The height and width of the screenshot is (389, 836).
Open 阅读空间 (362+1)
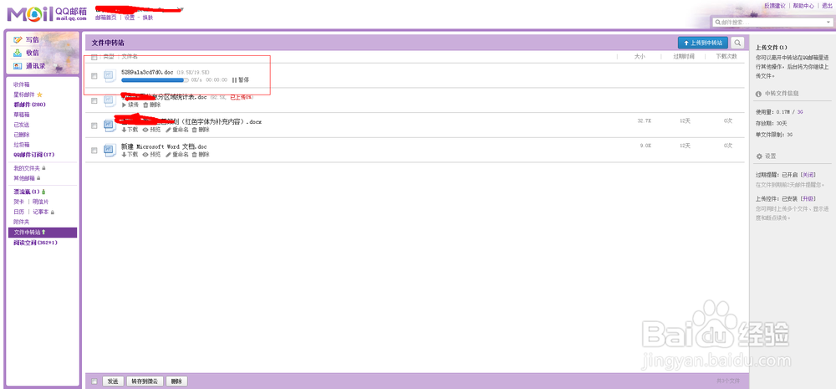[x=36, y=243]
